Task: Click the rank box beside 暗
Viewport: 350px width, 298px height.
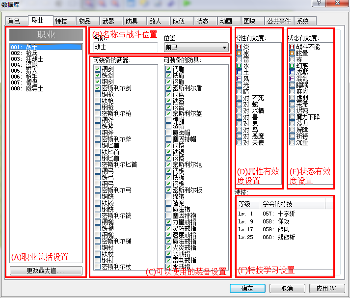Action: 239,91
